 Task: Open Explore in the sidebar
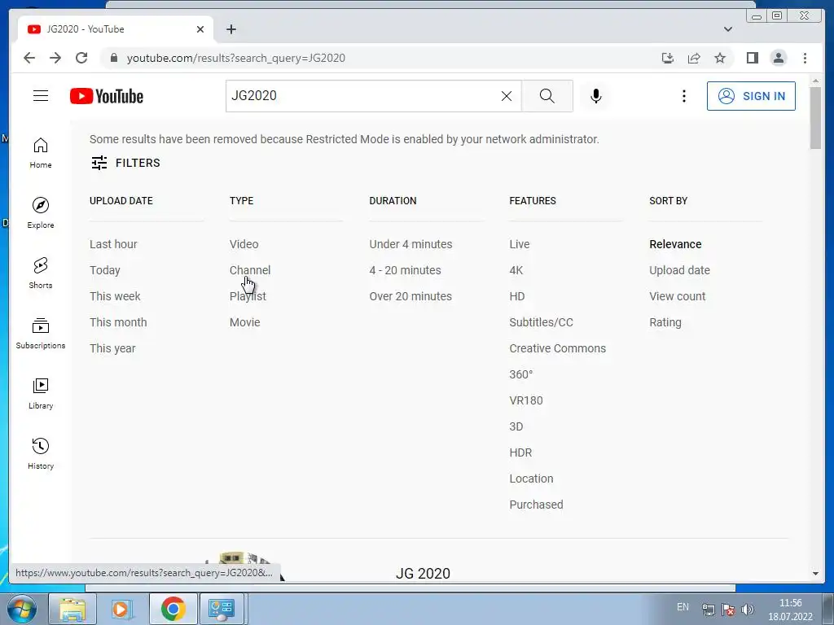tap(41, 213)
